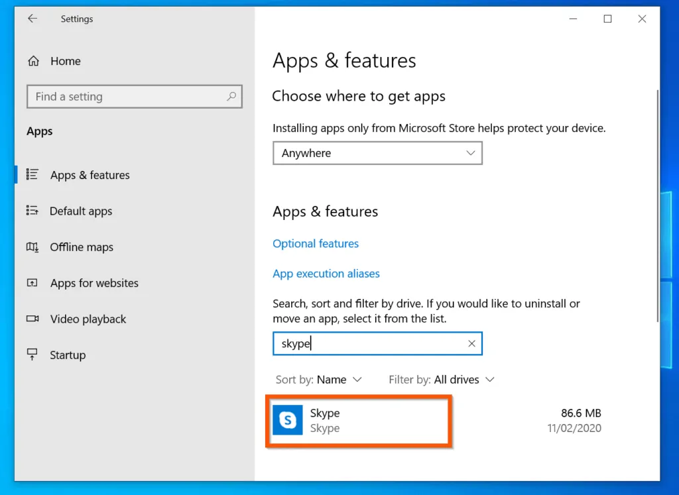
Task: Focus the app list search box
Action: click(x=377, y=343)
